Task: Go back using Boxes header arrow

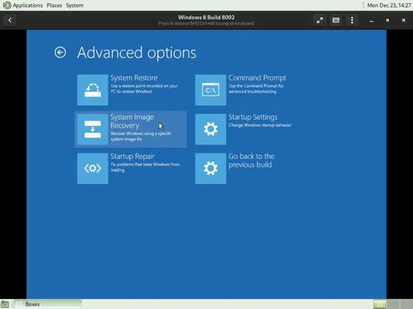Action: click(10, 20)
